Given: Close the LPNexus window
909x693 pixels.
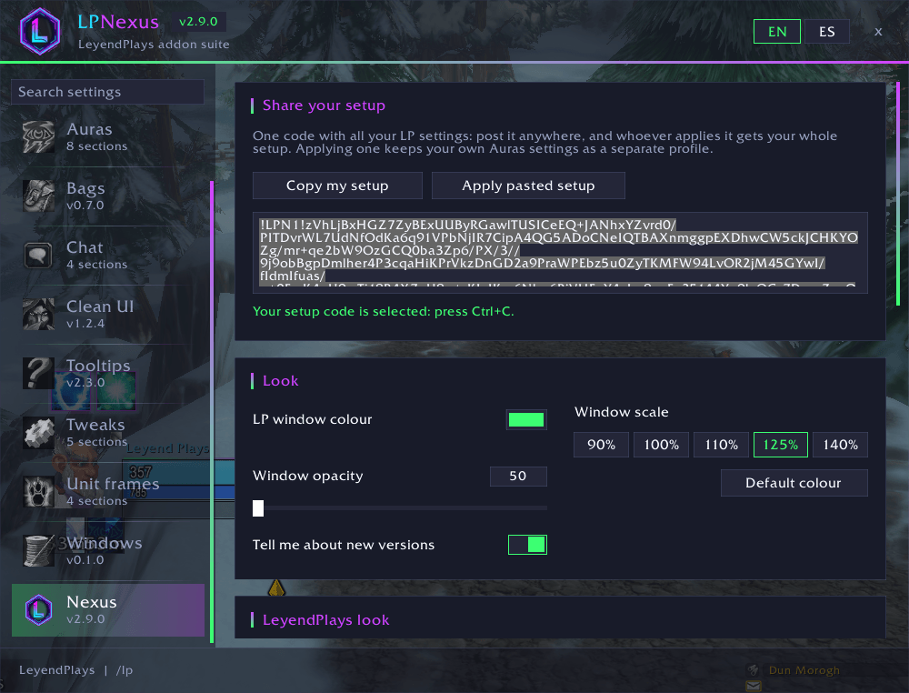Looking at the screenshot, I should [878, 31].
